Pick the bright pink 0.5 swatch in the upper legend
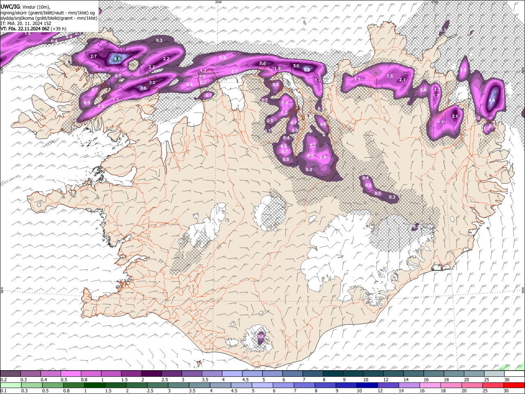 coord(71,374)
